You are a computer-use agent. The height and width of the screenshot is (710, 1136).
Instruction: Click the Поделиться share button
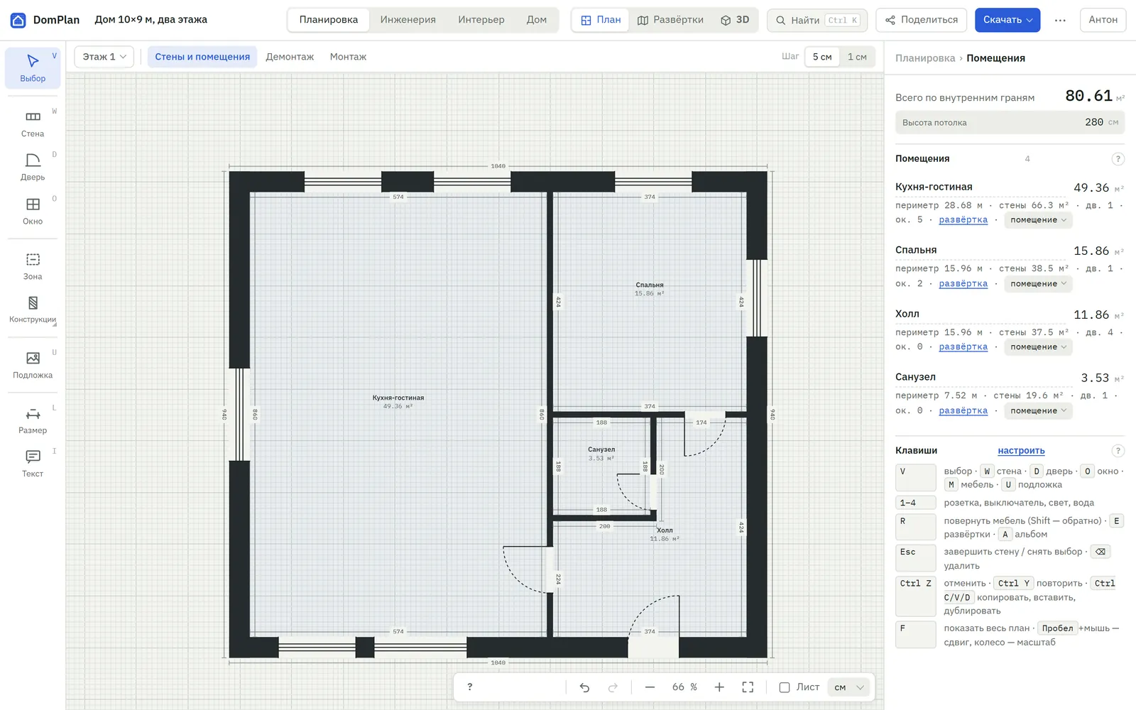[x=922, y=20]
